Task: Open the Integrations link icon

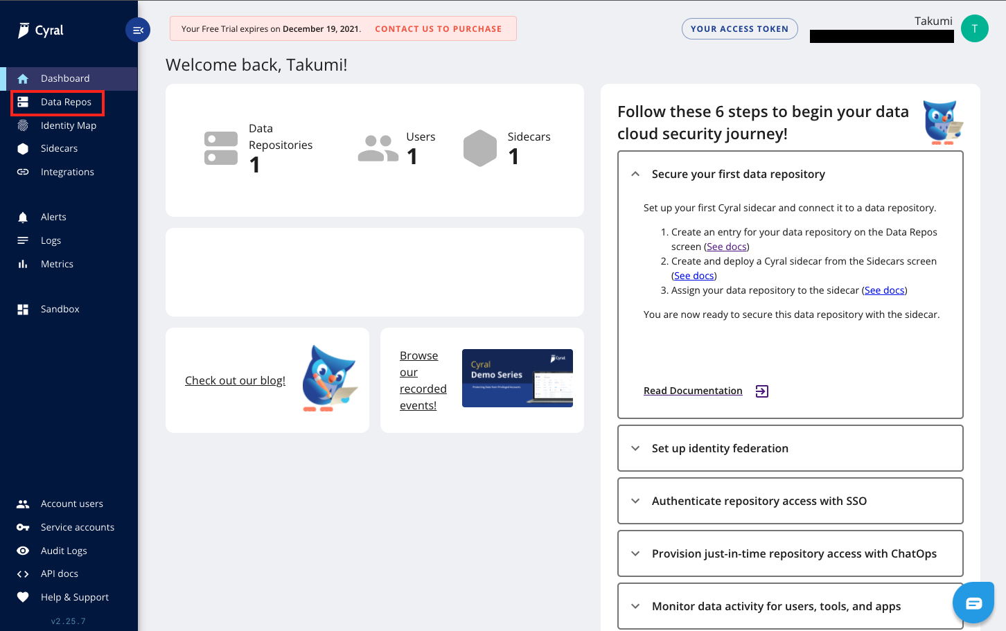Action: (x=23, y=171)
